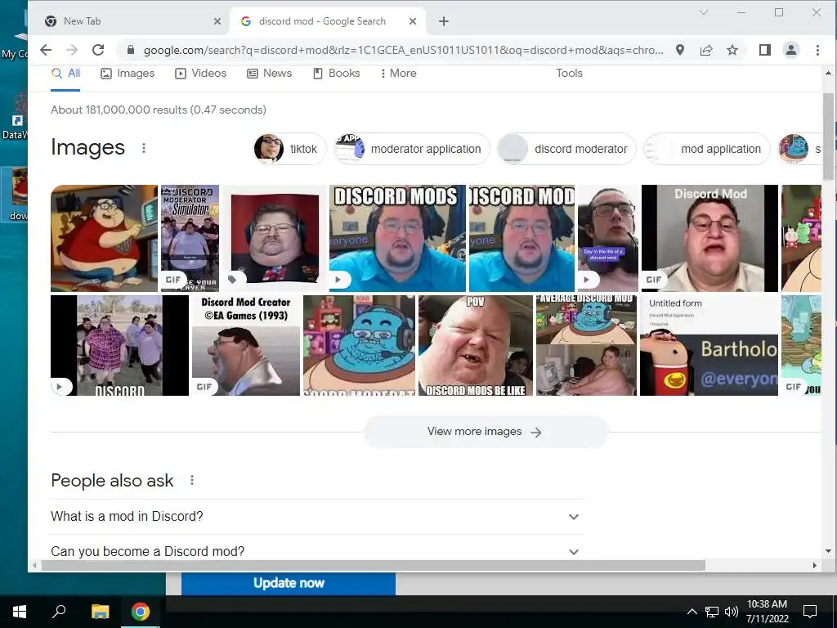This screenshot has width=837, height=628.
Task: Show hidden system tray icons
Action: tap(692, 612)
